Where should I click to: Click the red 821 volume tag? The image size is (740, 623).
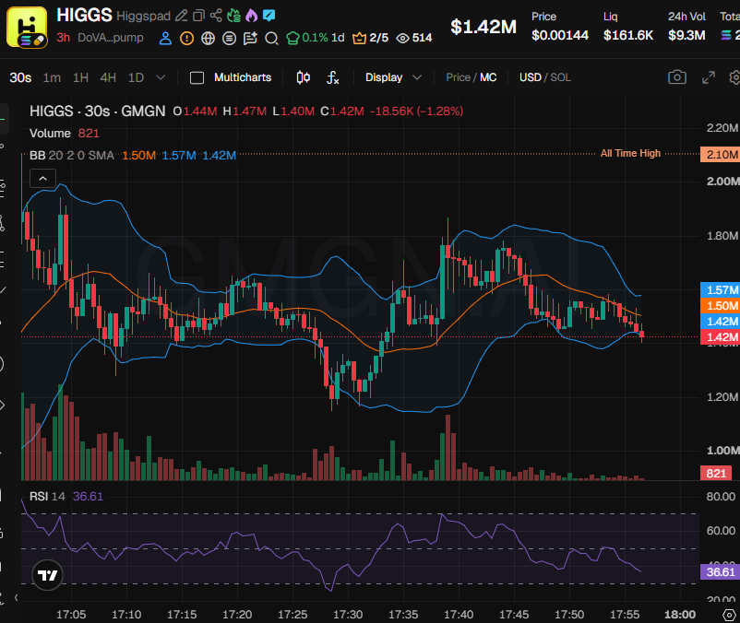pos(716,473)
